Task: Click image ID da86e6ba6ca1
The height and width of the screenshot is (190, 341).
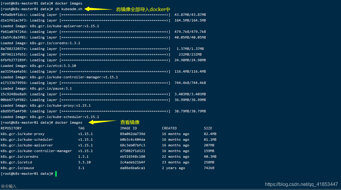Action: (133, 168)
